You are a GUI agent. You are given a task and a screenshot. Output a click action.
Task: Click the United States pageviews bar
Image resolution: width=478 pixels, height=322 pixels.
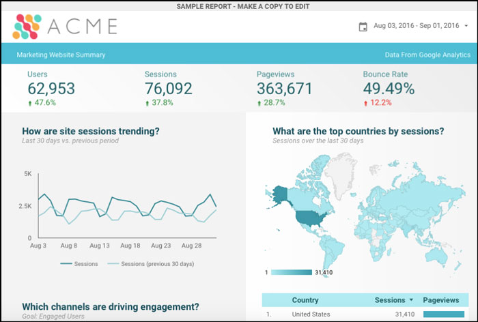[x=444, y=314]
